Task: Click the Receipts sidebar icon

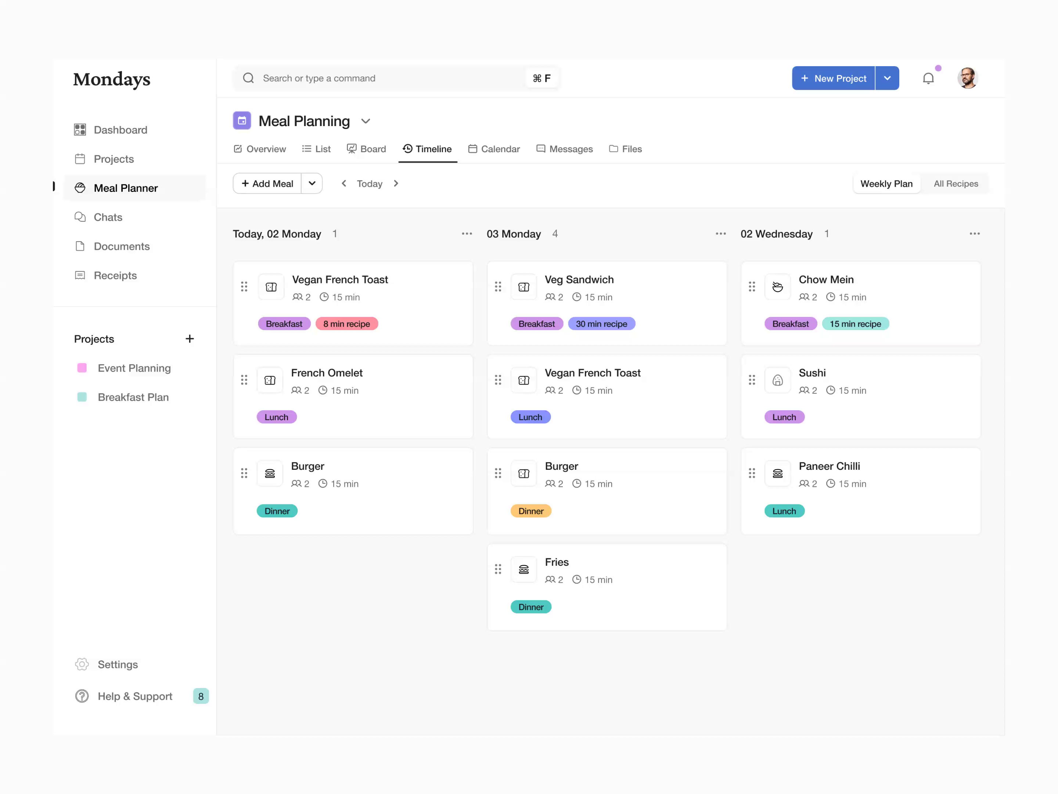Action: [x=80, y=275]
